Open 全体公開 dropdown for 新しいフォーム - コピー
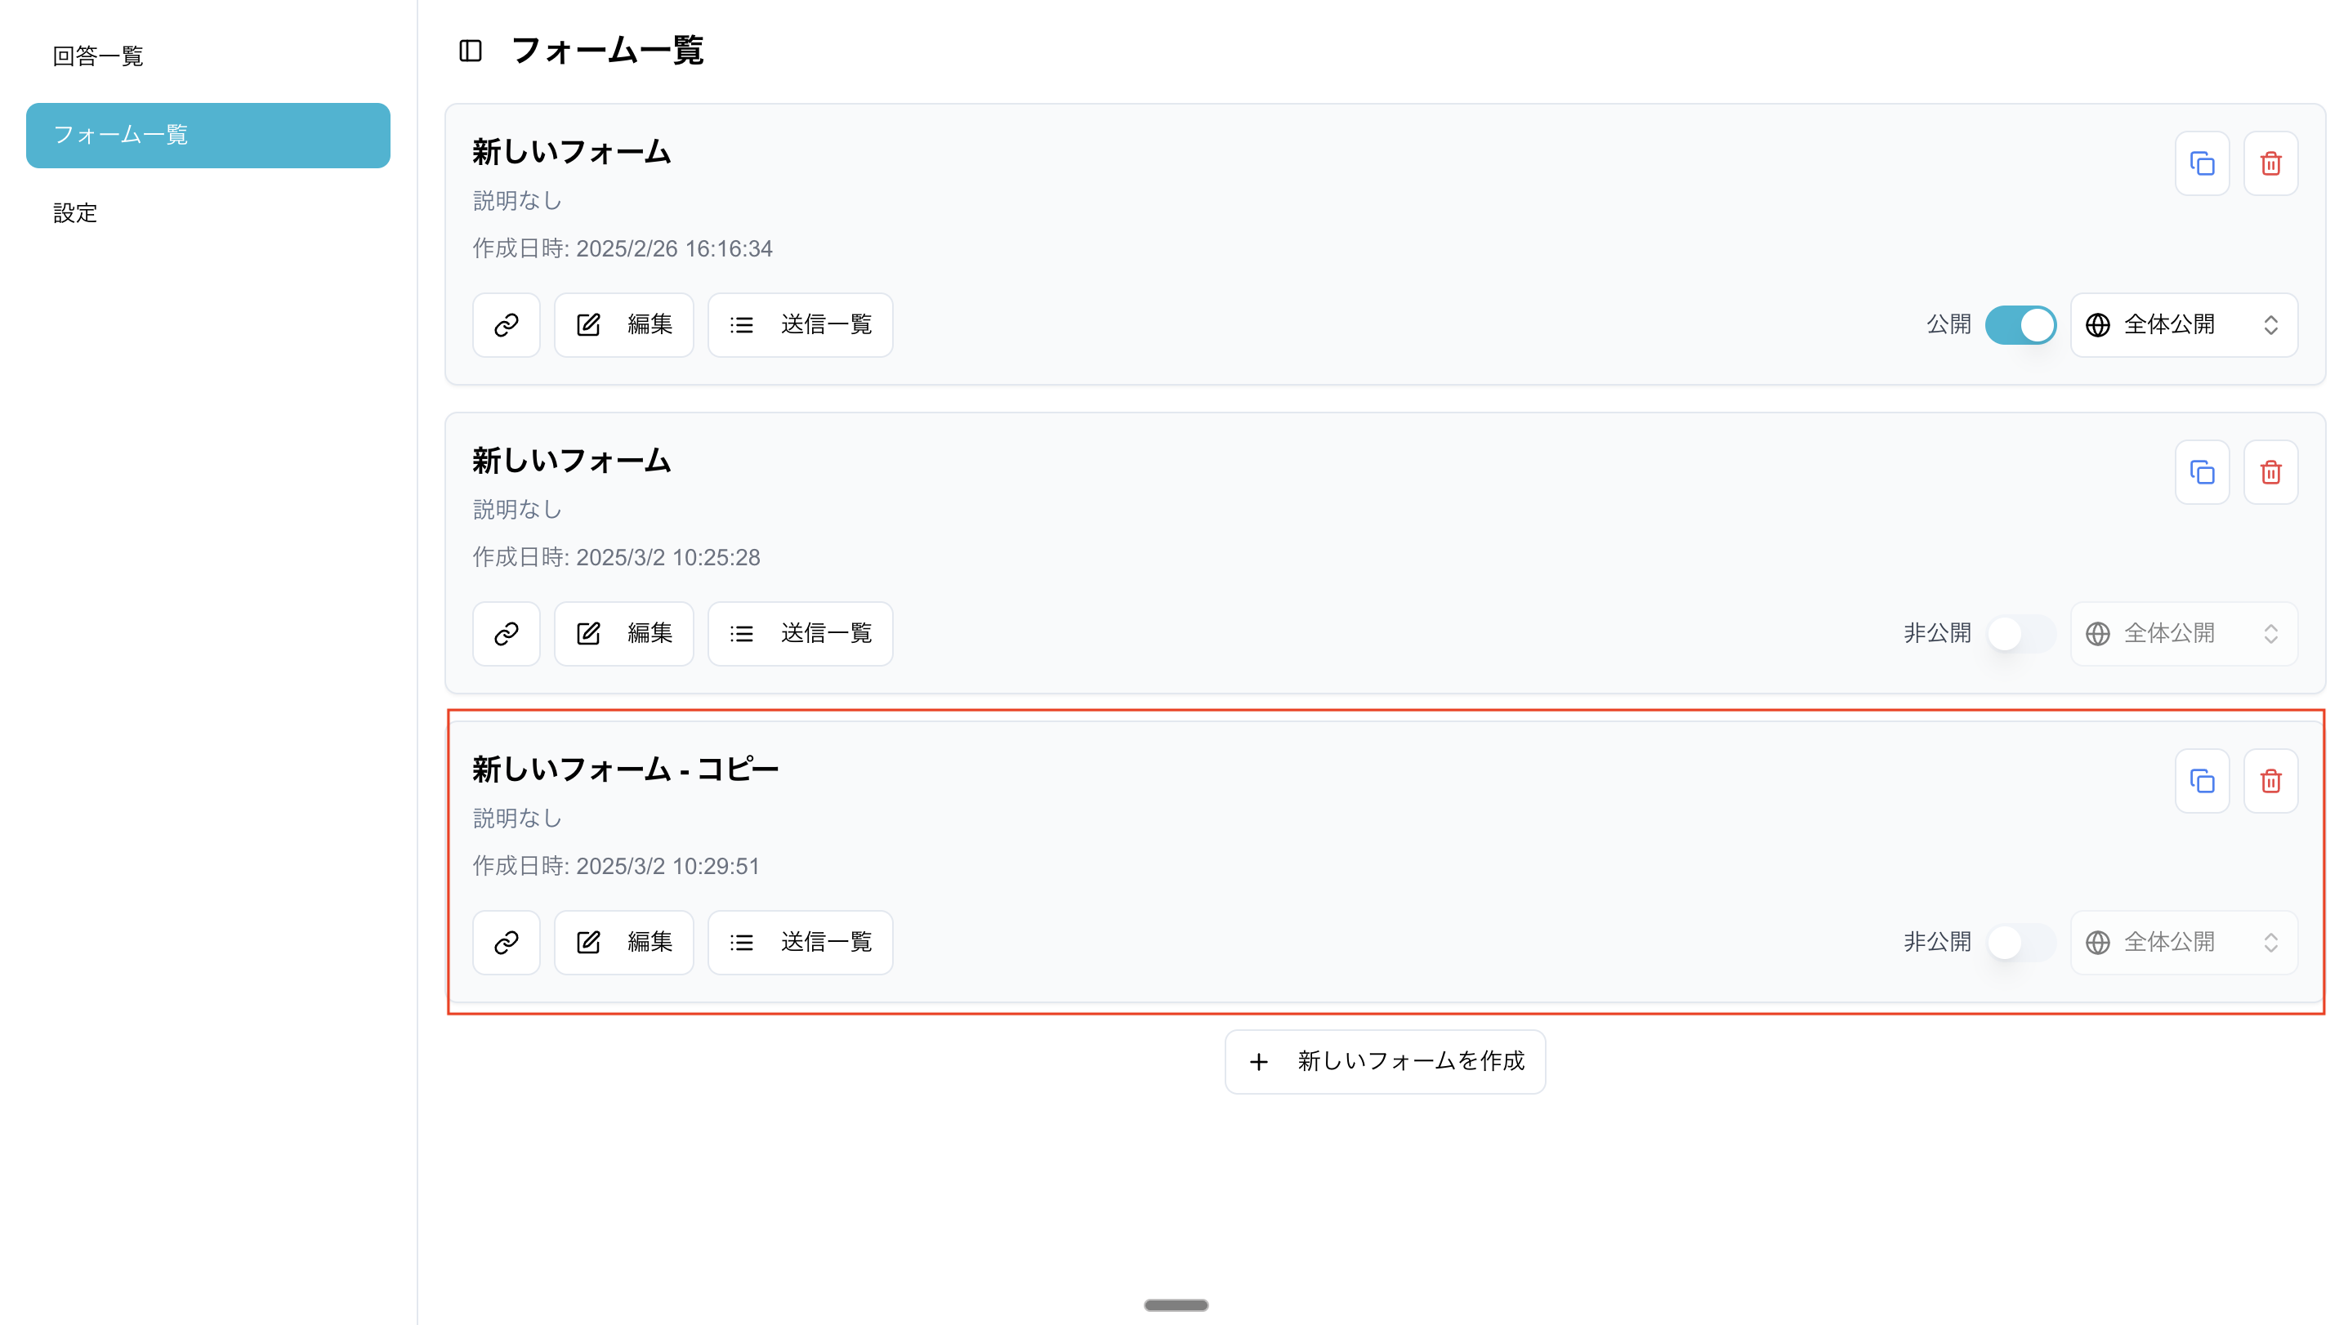Viewport: 2348px width, 1325px height. 2183,942
